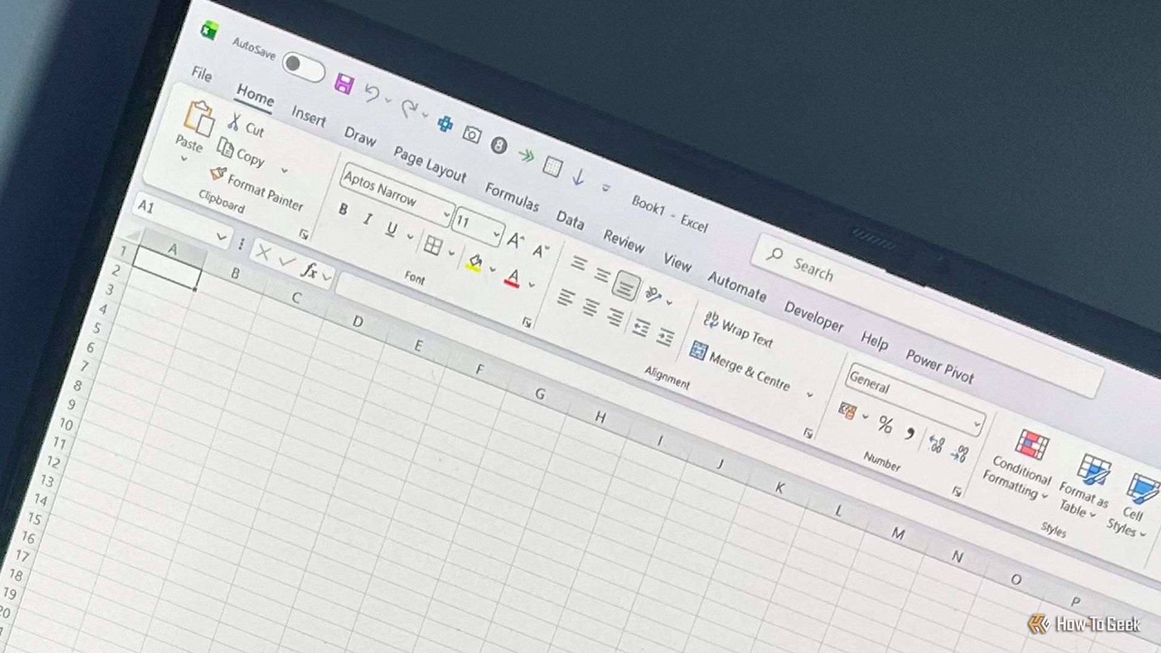Toggle Italic formatting

pyautogui.click(x=367, y=219)
